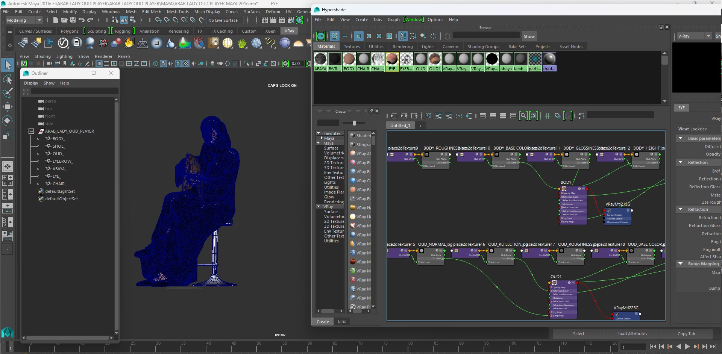
Task: Click the Copy Tab button
Action: 686,334
